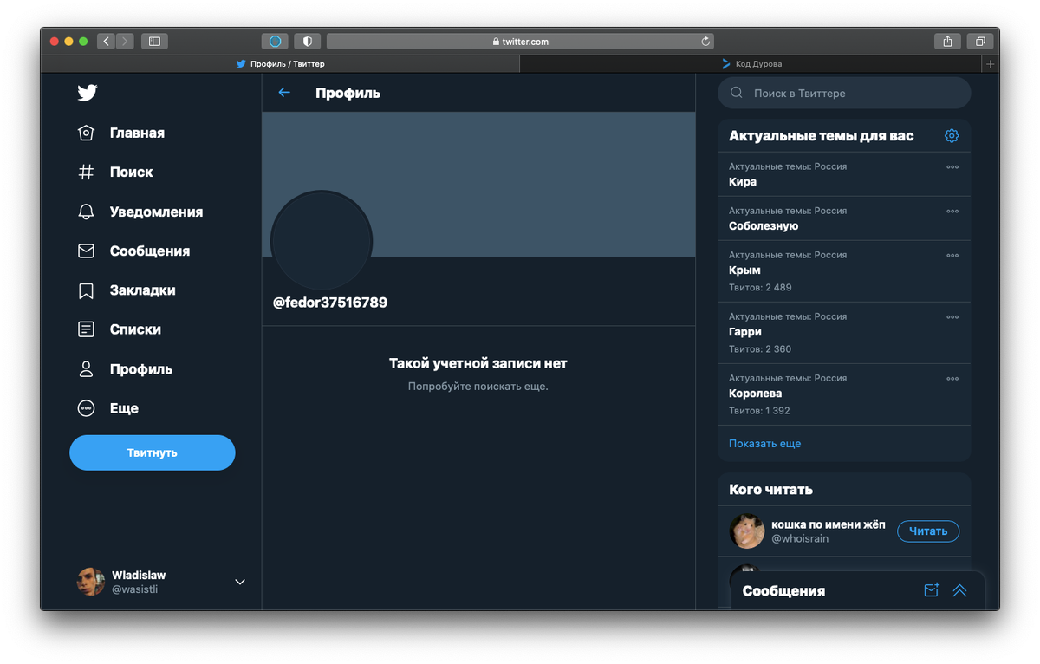Click Safari back navigation button
Image resolution: width=1040 pixels, height=664 pixels.
tap(107, 41)
